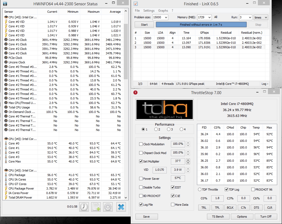Click the HWiNFO64 title bar app icon
Image resolution: width=282 pixels, height=224 pixels.
5,4
